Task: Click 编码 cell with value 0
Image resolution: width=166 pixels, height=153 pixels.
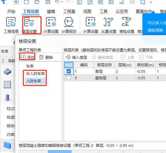Action: tap(84, 78)
